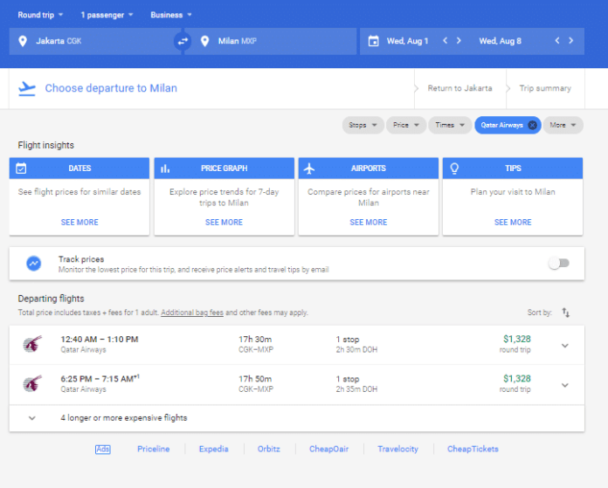Open the Business class dropdown
Viewport: 608px width, 488px height.
(171, 15)
